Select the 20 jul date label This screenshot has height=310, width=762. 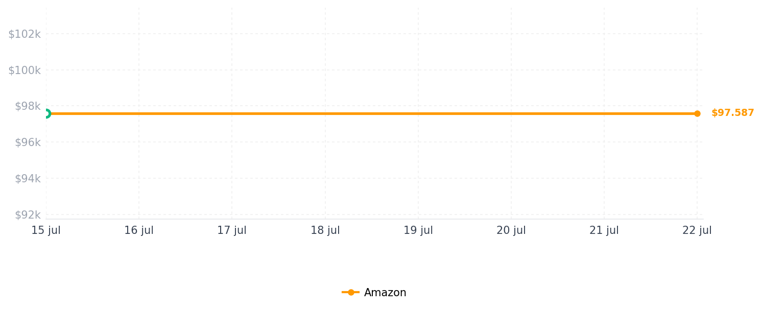coord(511,230)
